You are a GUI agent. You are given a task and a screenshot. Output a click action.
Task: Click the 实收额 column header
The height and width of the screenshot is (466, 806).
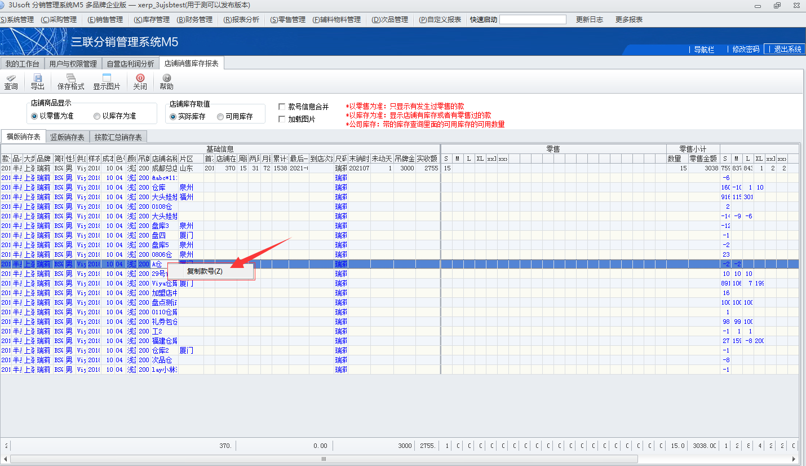[x=428, y=159]
